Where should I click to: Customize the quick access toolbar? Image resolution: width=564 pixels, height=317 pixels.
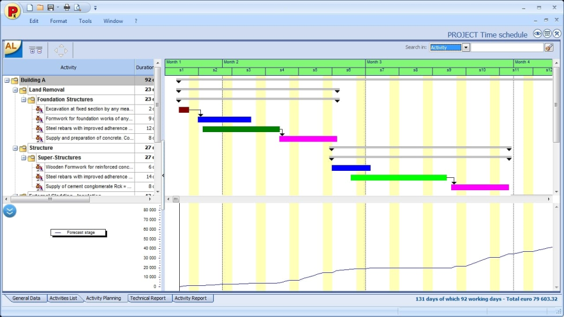pyautogui.click(x=95, y=8)
